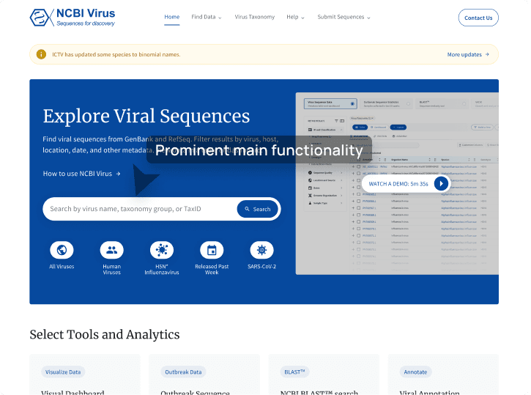Click the NCBI Virus logo
531x395 pixels.
[73, 18]
